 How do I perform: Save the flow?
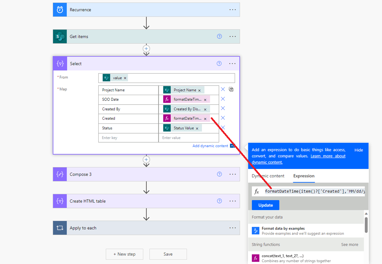click(x=168, y=254)
